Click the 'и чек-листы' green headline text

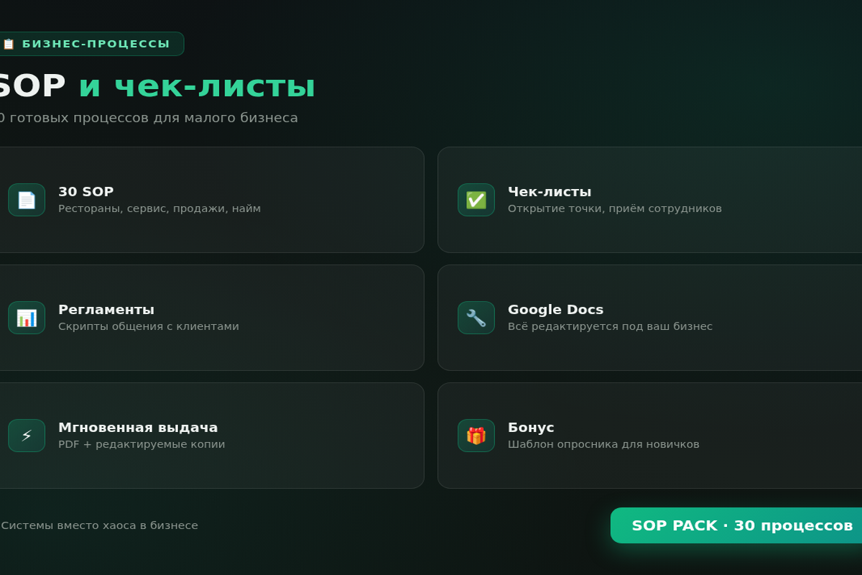tap(197, 86)
